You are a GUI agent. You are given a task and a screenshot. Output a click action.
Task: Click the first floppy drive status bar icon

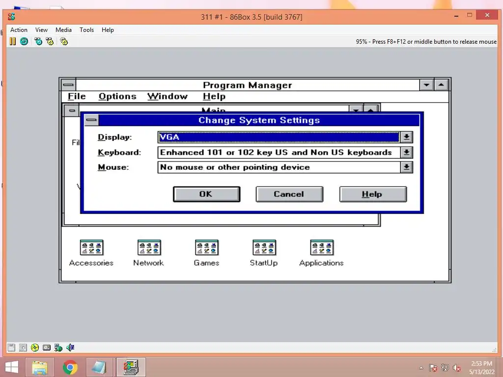11,348
